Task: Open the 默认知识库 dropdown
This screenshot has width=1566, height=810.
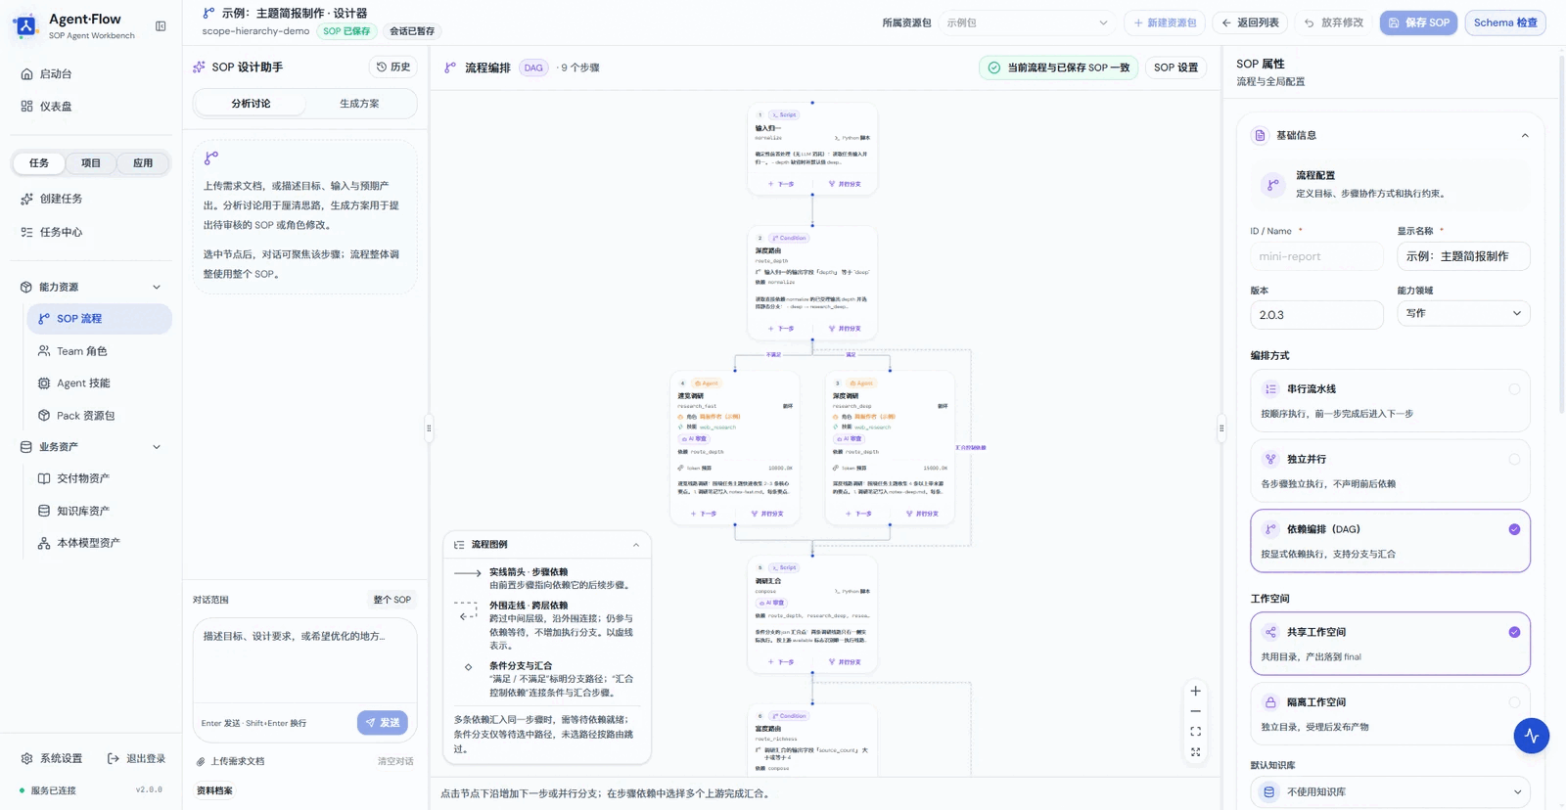Action: click(1390, 791)
